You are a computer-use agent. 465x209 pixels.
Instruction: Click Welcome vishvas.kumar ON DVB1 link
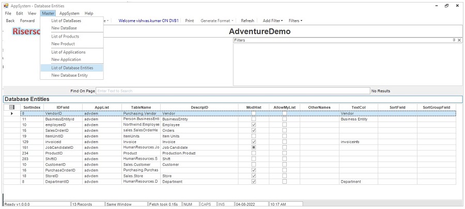point(148,21)
